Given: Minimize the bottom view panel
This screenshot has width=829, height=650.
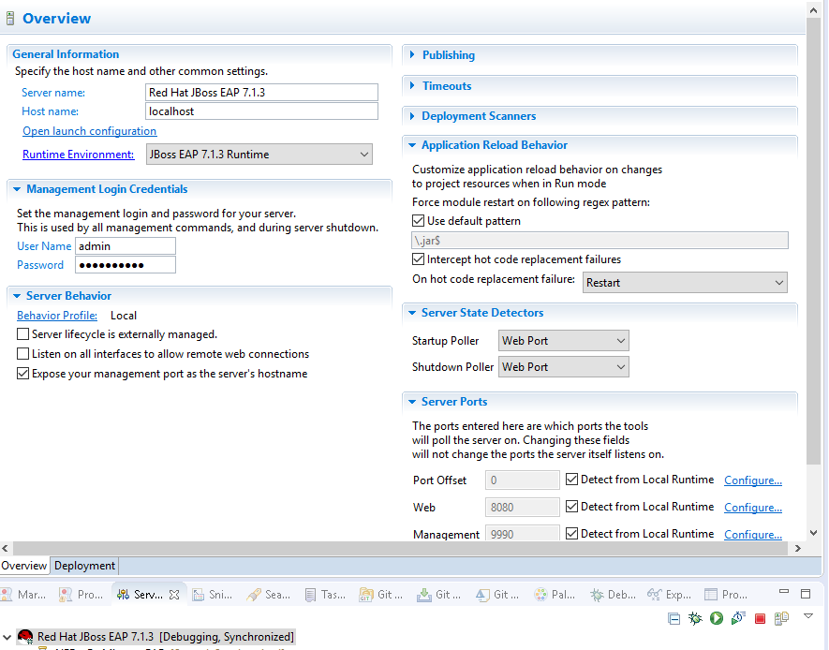Looking at the screenshot, I should [x=784, y=591].
